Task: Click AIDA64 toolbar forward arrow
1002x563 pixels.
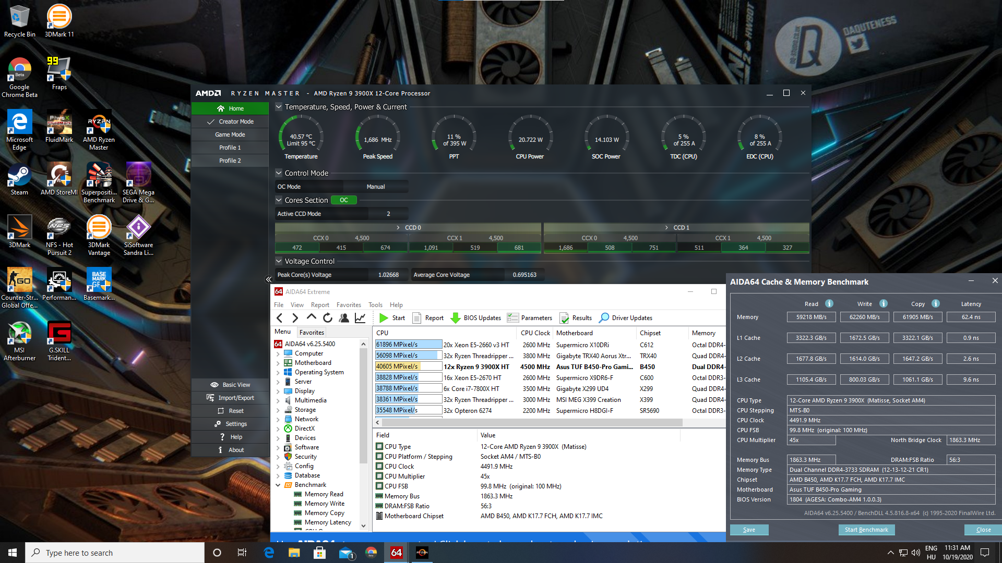Action: pyautogui.click(x=295, y=318)
